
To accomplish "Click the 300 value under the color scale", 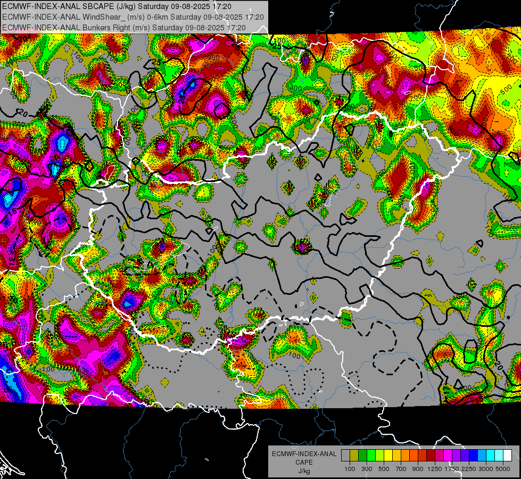I will [367, 469].
